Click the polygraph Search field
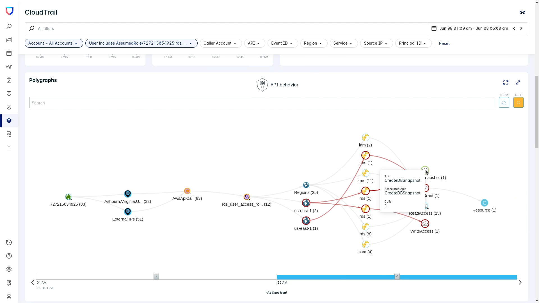This screenshot has height=303, width=539. tap(261, 103)
